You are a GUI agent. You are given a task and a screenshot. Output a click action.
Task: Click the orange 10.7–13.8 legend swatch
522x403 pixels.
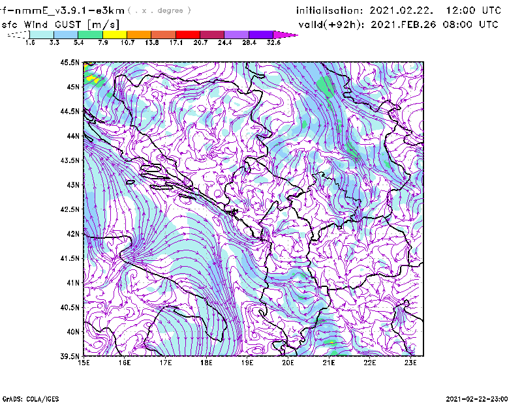(x=139, y=35)
